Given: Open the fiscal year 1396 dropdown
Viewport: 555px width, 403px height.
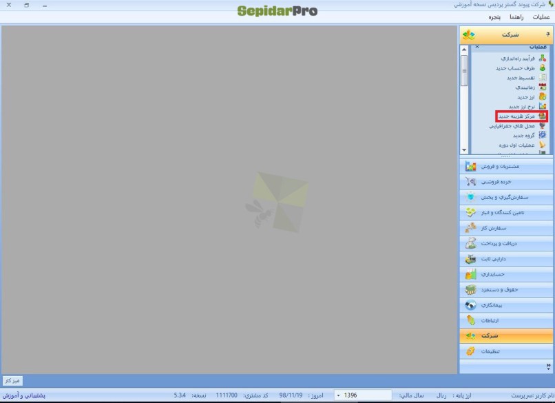Looking at the screenshot, I should tap(338, 395).
